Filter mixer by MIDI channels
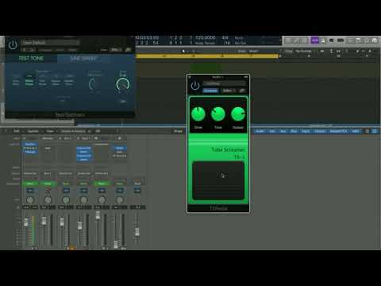Image resolution: width=381 pixels, height=286 pixels. (x=356, y=131)
